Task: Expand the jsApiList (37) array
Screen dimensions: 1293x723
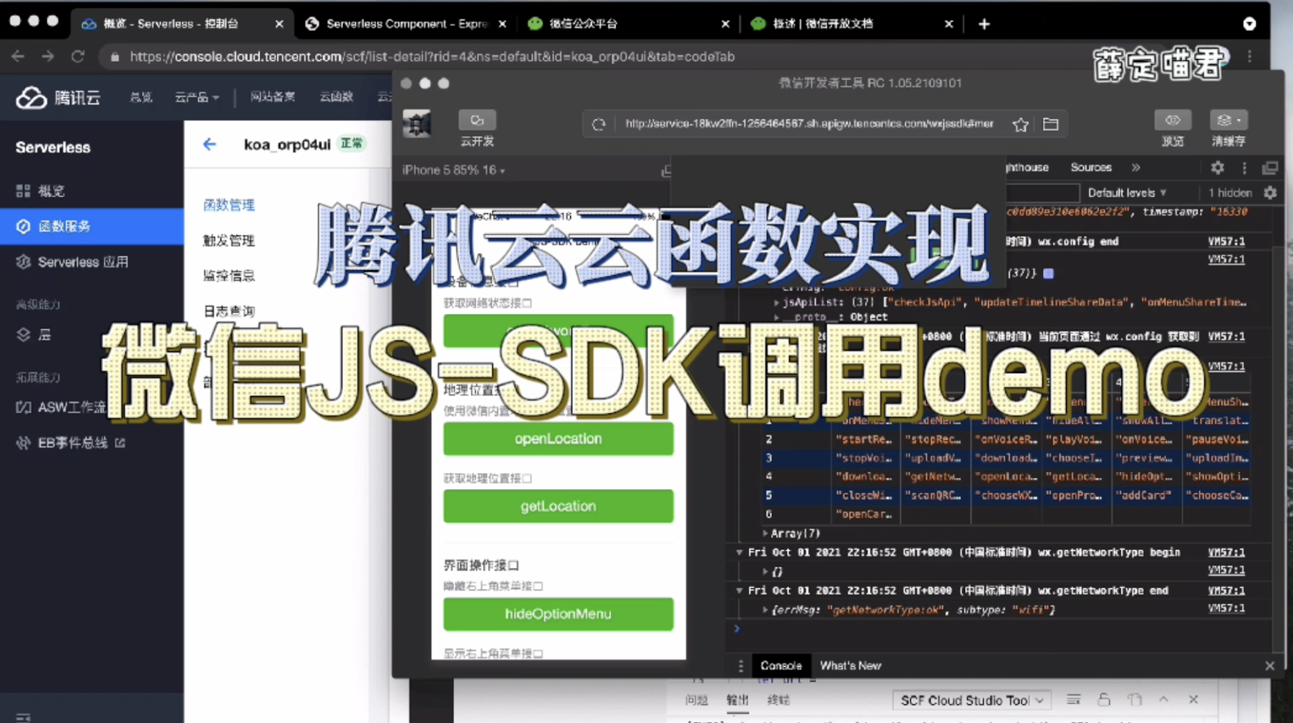Action: [776, 302]
